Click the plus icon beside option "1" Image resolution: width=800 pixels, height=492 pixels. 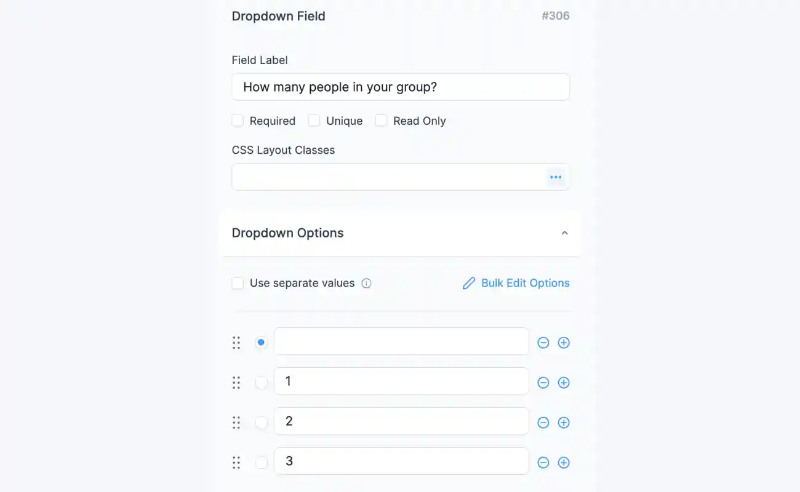click(x=564, y=382)
